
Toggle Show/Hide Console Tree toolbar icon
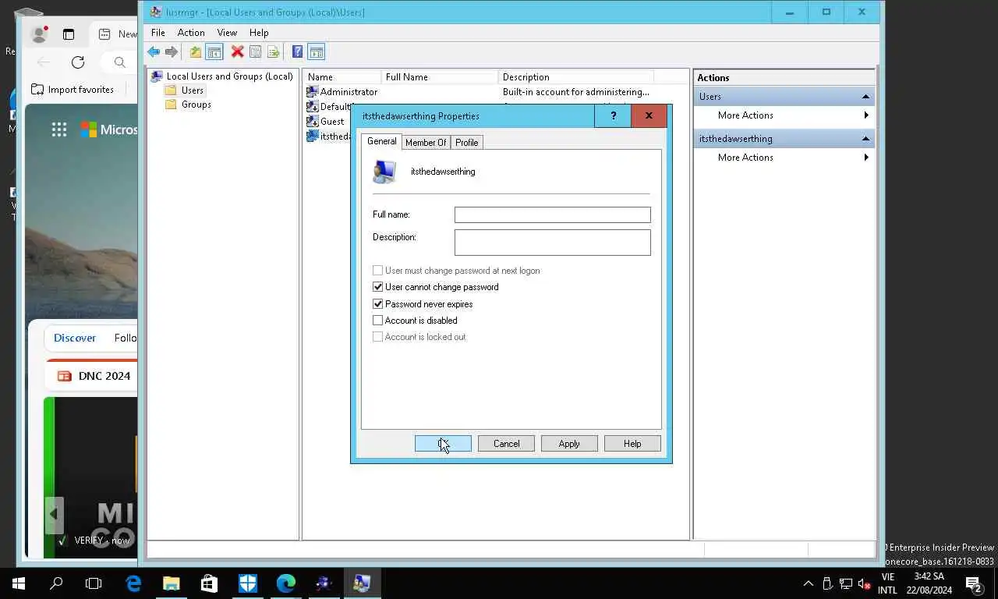point(214,52)
